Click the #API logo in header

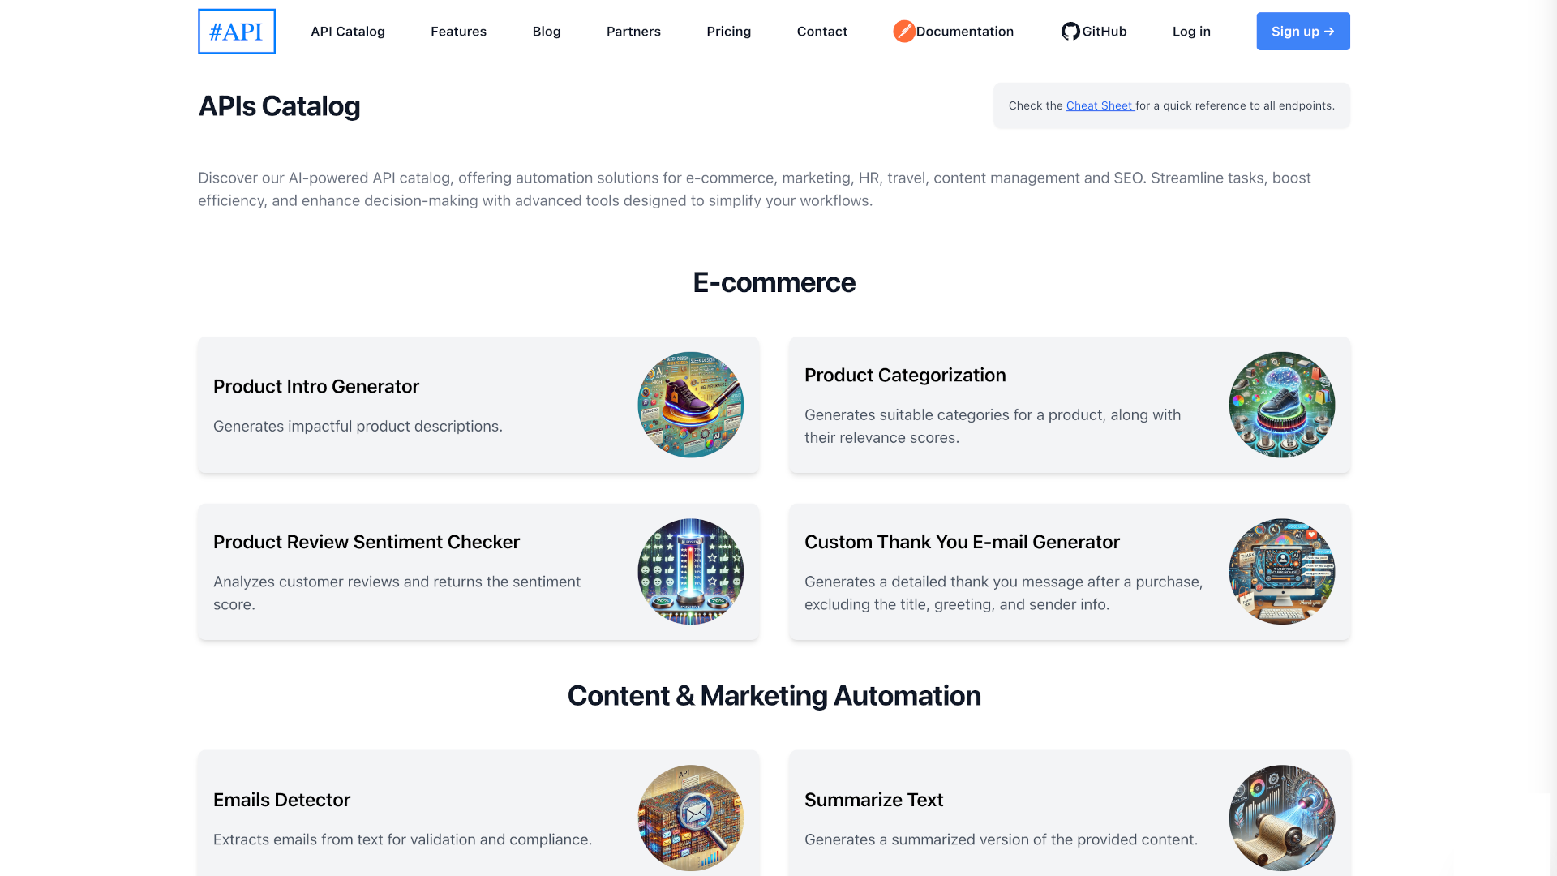[237, 32]
